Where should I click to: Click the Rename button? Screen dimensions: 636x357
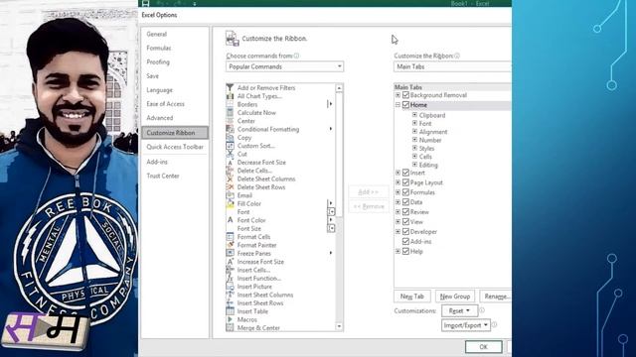[x=496, y=297]
